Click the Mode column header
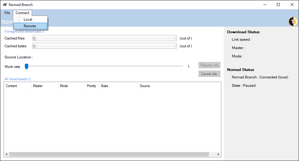299x161 pixels. point(71,86)
